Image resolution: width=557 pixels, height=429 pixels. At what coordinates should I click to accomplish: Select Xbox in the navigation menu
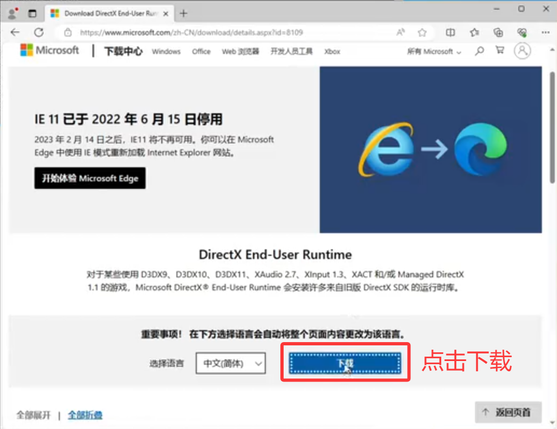(332, 51)
